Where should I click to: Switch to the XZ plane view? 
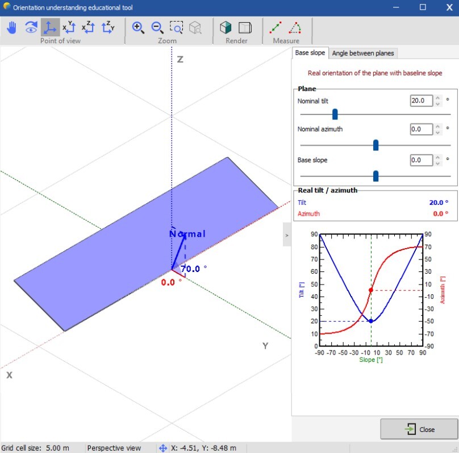[88, 27]
